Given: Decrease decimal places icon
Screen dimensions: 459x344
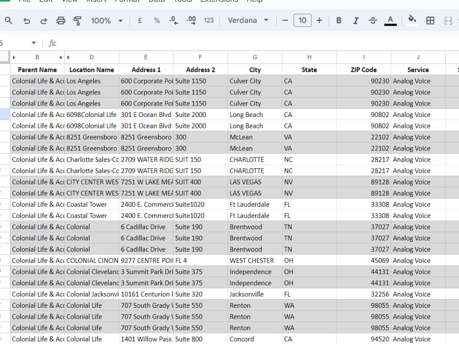Looking at the screenshot, I should (174, 21).
